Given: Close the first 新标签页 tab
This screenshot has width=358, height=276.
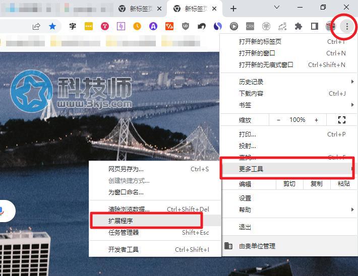Looking at the screenshot, I should tap(159, 9).
